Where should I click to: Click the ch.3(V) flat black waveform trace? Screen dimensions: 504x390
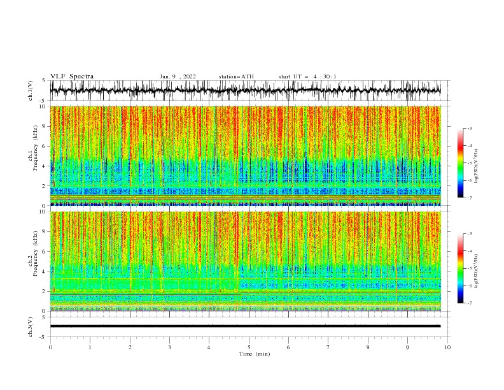pos(245,326)
